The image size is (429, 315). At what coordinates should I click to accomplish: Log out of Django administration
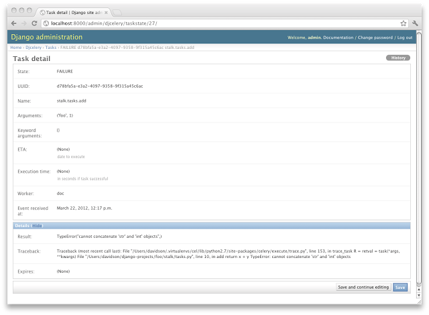[405, 38]
